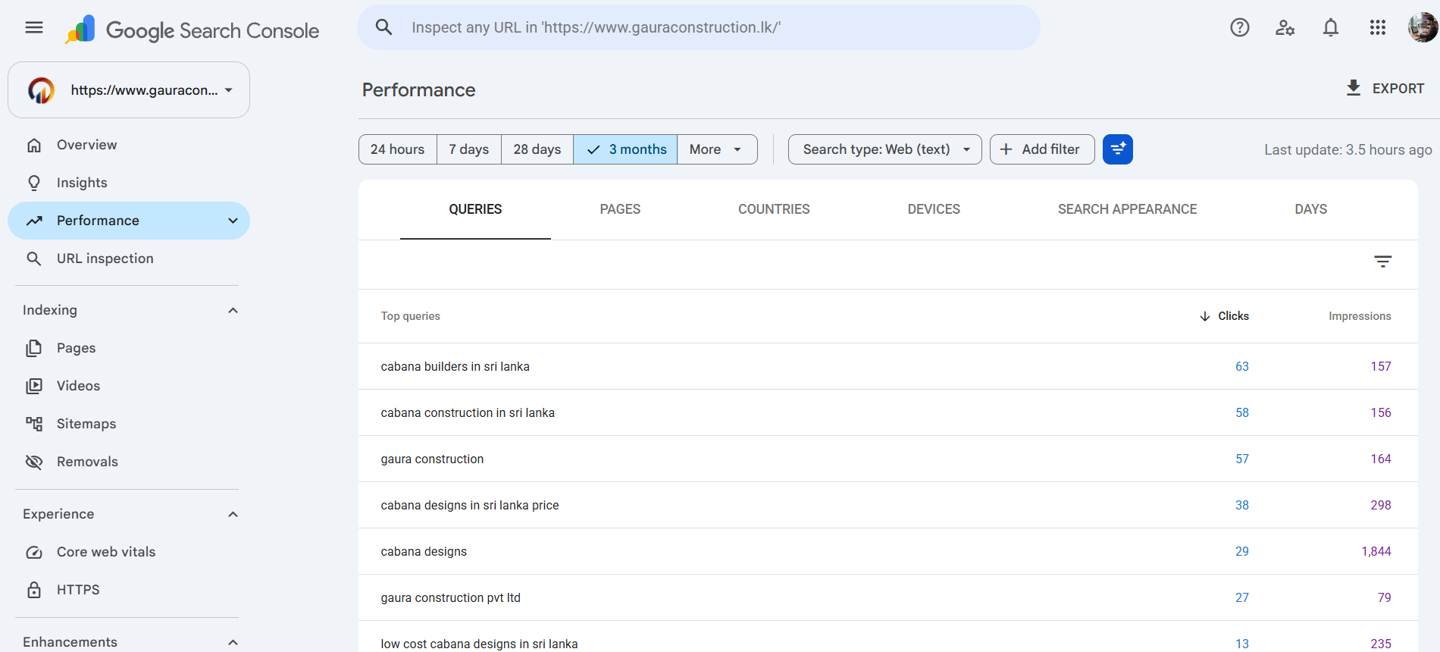Viewport: 1440px width, 652px height.
Task: Open the Videos indexing report
Action: coord(129,386)
